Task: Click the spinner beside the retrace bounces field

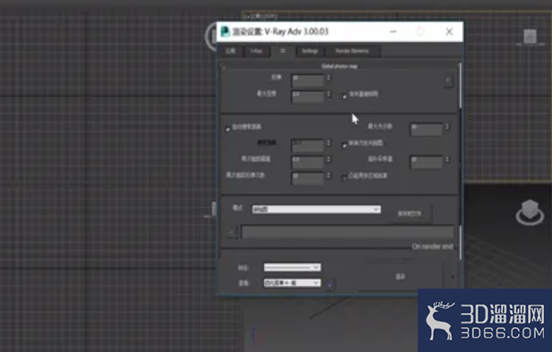Action: coord(328,176)
